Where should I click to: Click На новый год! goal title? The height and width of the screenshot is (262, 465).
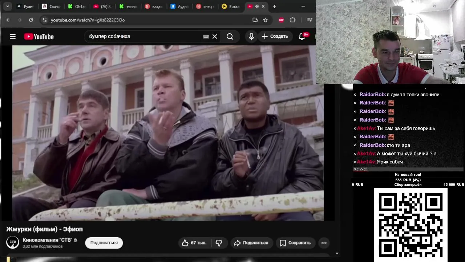coord(408,175)
